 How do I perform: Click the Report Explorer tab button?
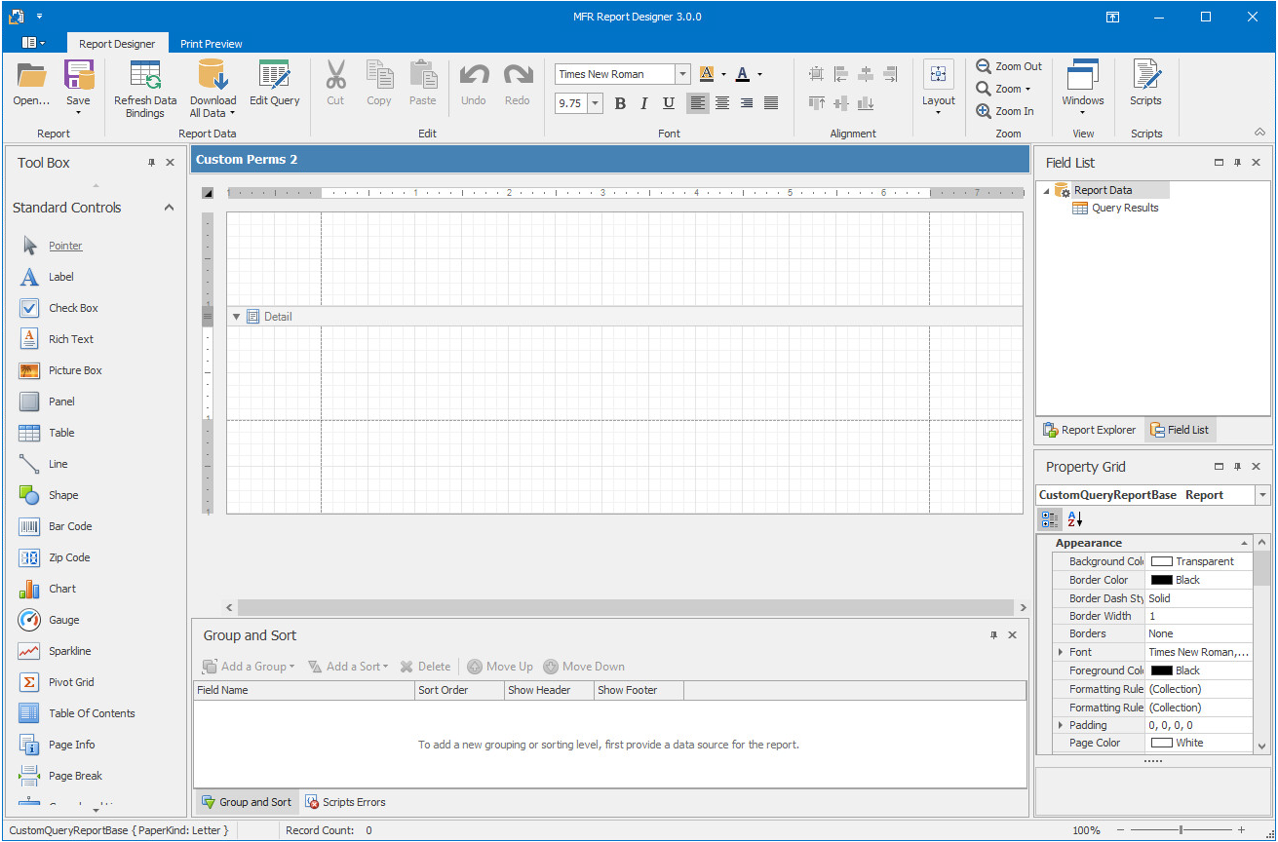point(1089,430)
